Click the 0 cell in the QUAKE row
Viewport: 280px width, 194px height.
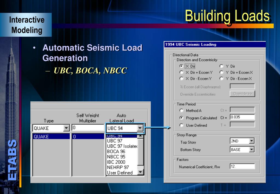88,136
